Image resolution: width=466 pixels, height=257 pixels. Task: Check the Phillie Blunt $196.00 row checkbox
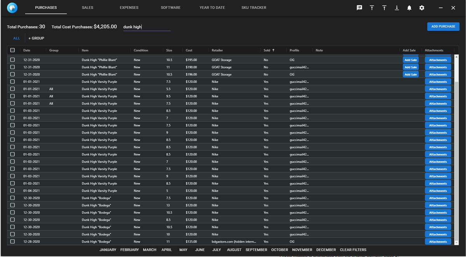12,74
